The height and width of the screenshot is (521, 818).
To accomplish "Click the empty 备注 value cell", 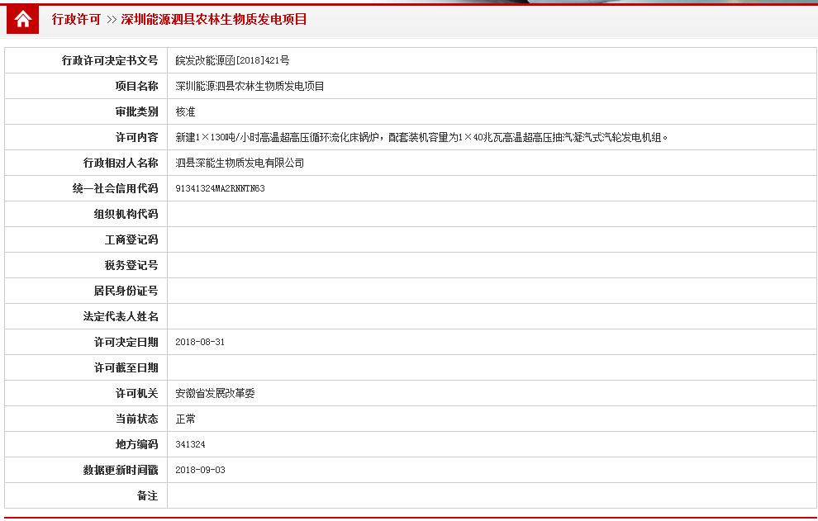I will click(491, 495).
